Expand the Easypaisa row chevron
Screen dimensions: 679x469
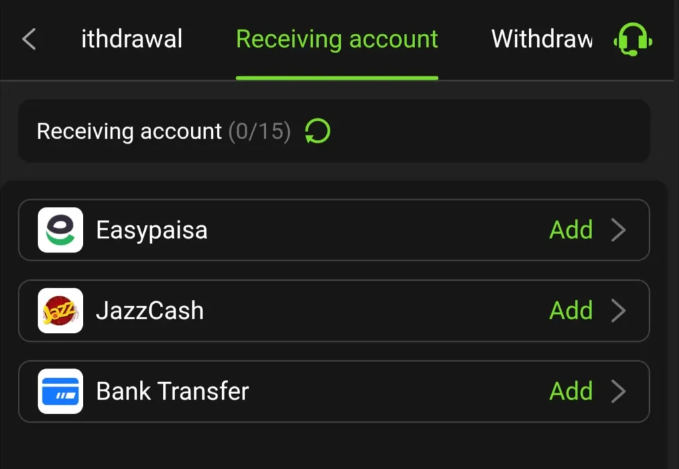[x=619, y=230]
